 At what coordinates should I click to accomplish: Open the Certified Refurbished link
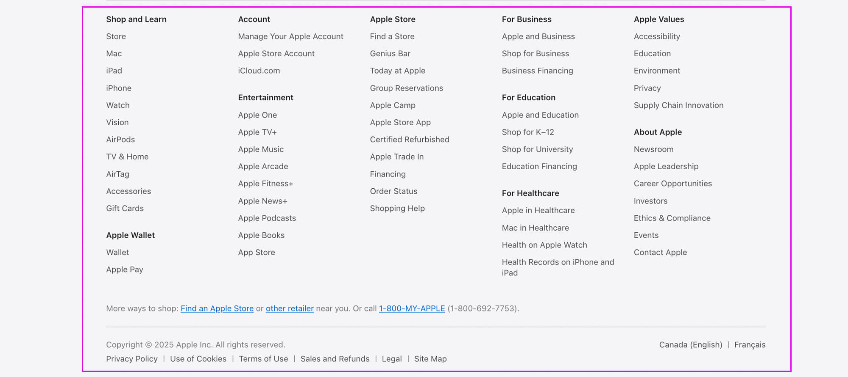[x=409, y=140]
